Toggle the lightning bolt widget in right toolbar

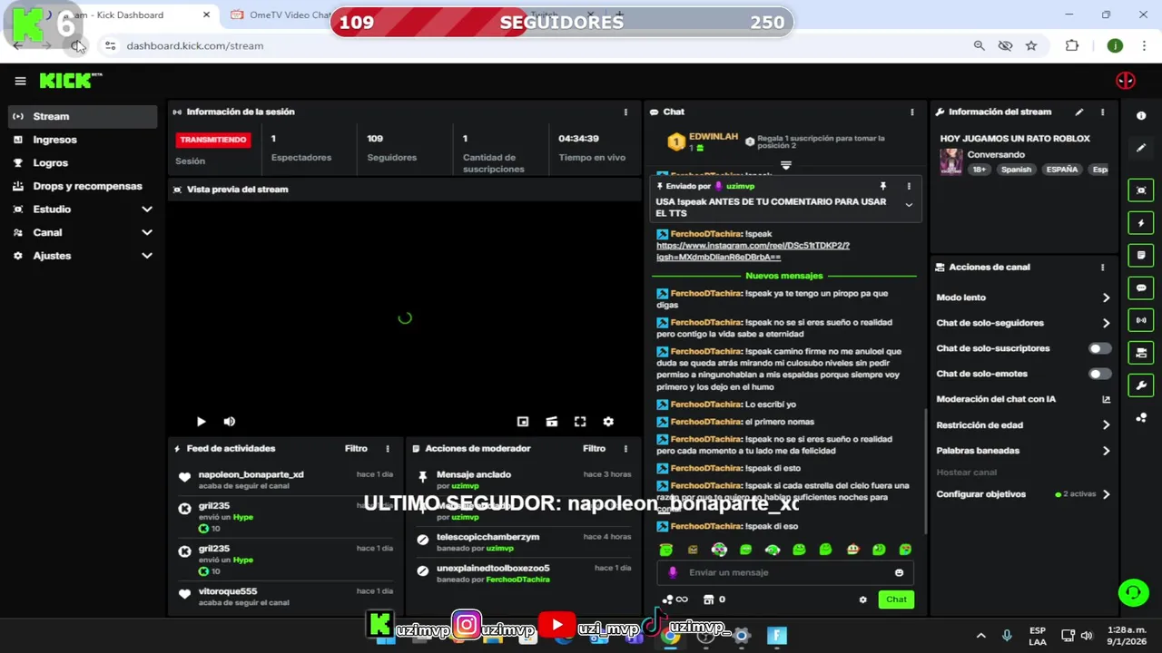(x=1141, y=223)
